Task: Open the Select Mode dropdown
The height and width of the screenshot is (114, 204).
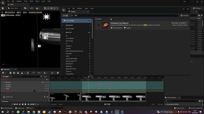Action: coord(14,8)
